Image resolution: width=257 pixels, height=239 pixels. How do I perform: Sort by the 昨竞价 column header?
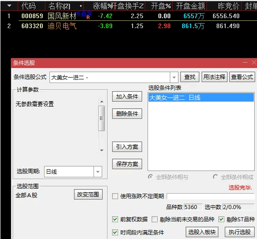click(229, 6)
